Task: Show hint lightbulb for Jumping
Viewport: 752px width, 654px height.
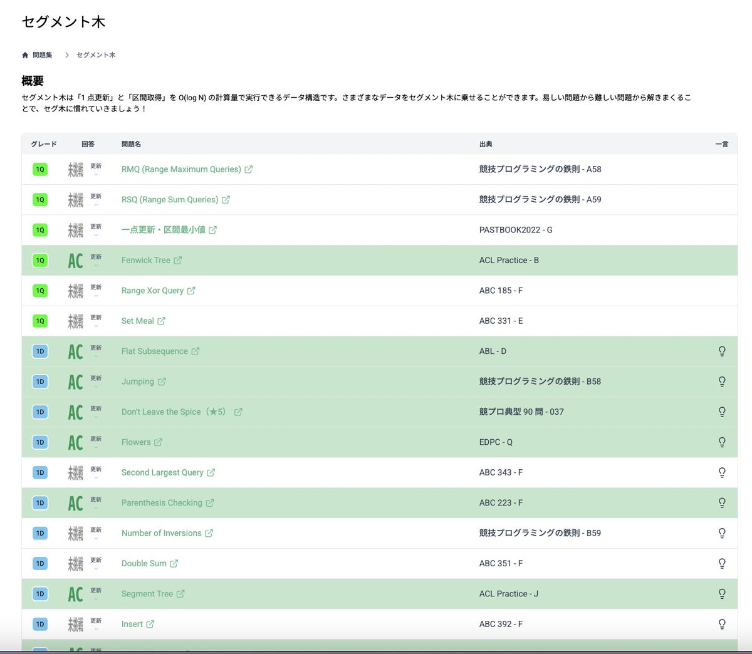Action: pyautogui.click(x=722, y=381)
